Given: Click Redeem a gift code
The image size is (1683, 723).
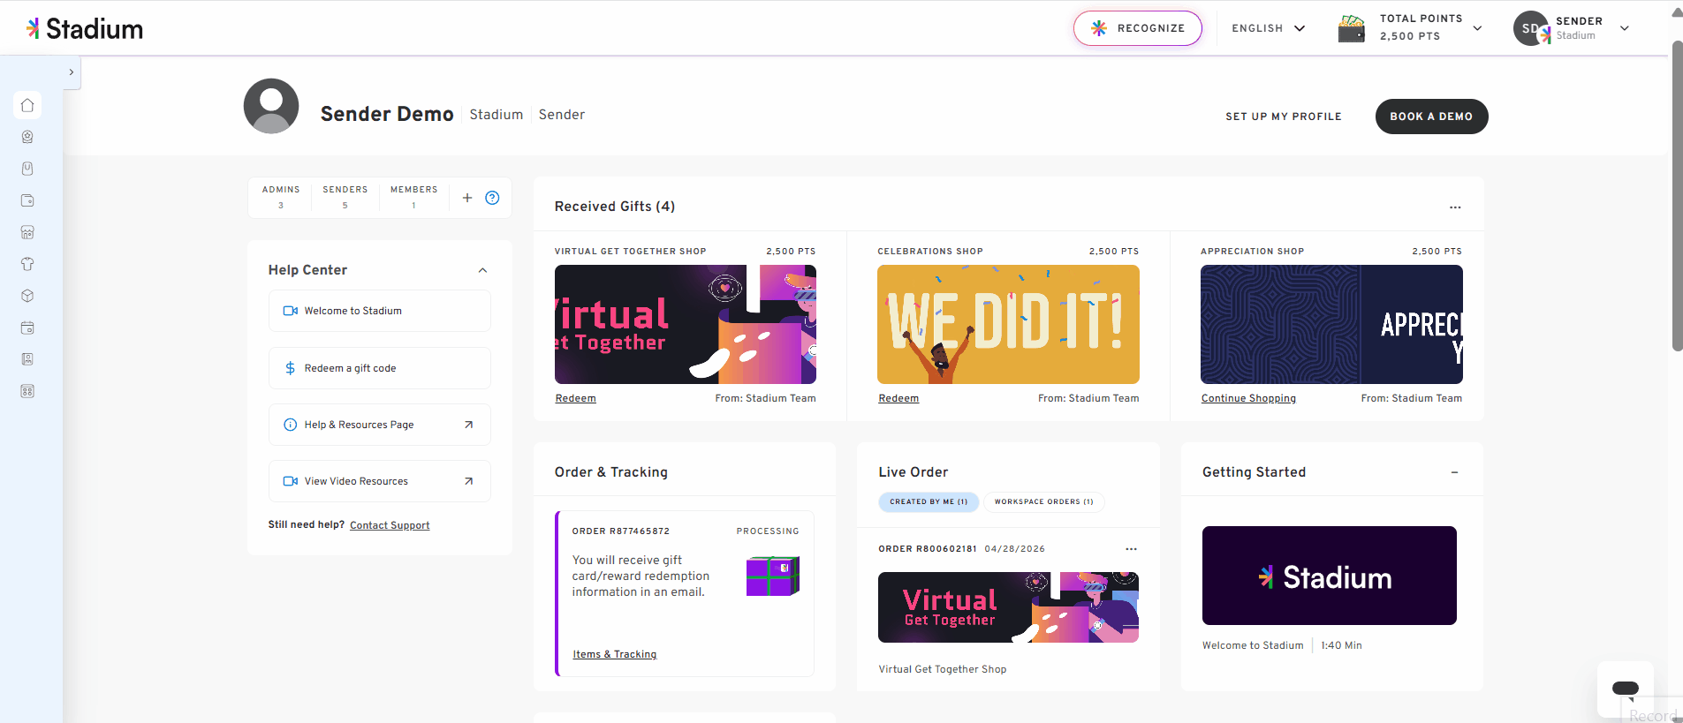Looking at the screenshot, I should coord(380,368).
